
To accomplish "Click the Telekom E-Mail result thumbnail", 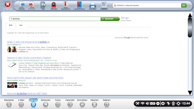I will [x=12, y=65].
